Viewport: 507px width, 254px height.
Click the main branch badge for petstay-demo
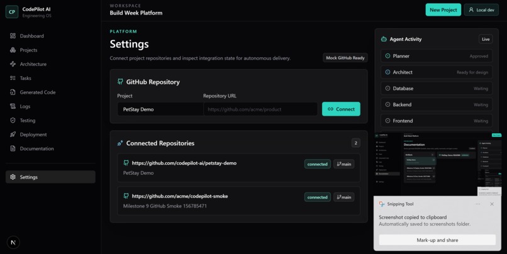coord(343,164)
